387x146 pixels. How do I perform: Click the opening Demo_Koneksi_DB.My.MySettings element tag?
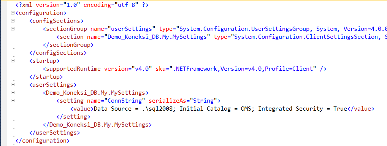[x=96, y=93]
